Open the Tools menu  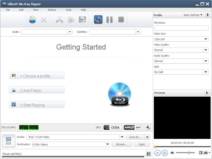[69, 10]
